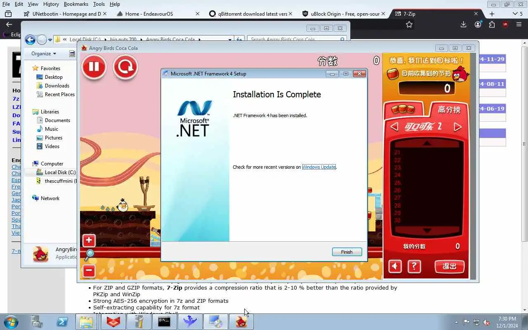Image resolution: width=528 pixels, height=330 pixels.
Task: Click the uBlock Origin toolbar icon
Action: point(505,25)
